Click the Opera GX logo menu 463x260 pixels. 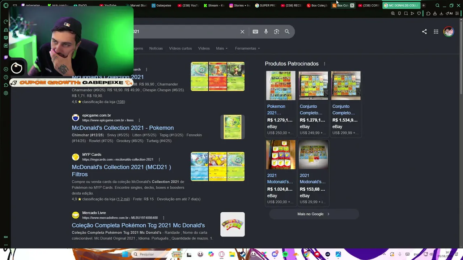[x=6, y=5]
